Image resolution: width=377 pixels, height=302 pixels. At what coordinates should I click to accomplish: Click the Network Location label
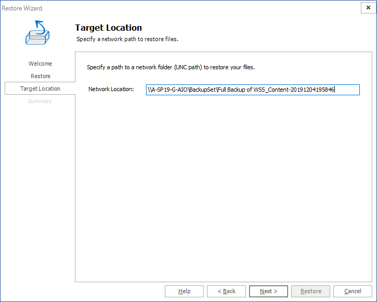click(111, 90)
